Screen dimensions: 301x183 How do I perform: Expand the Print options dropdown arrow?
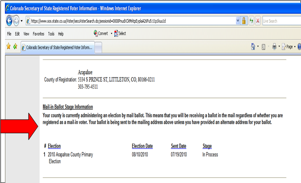coord(279,46)
